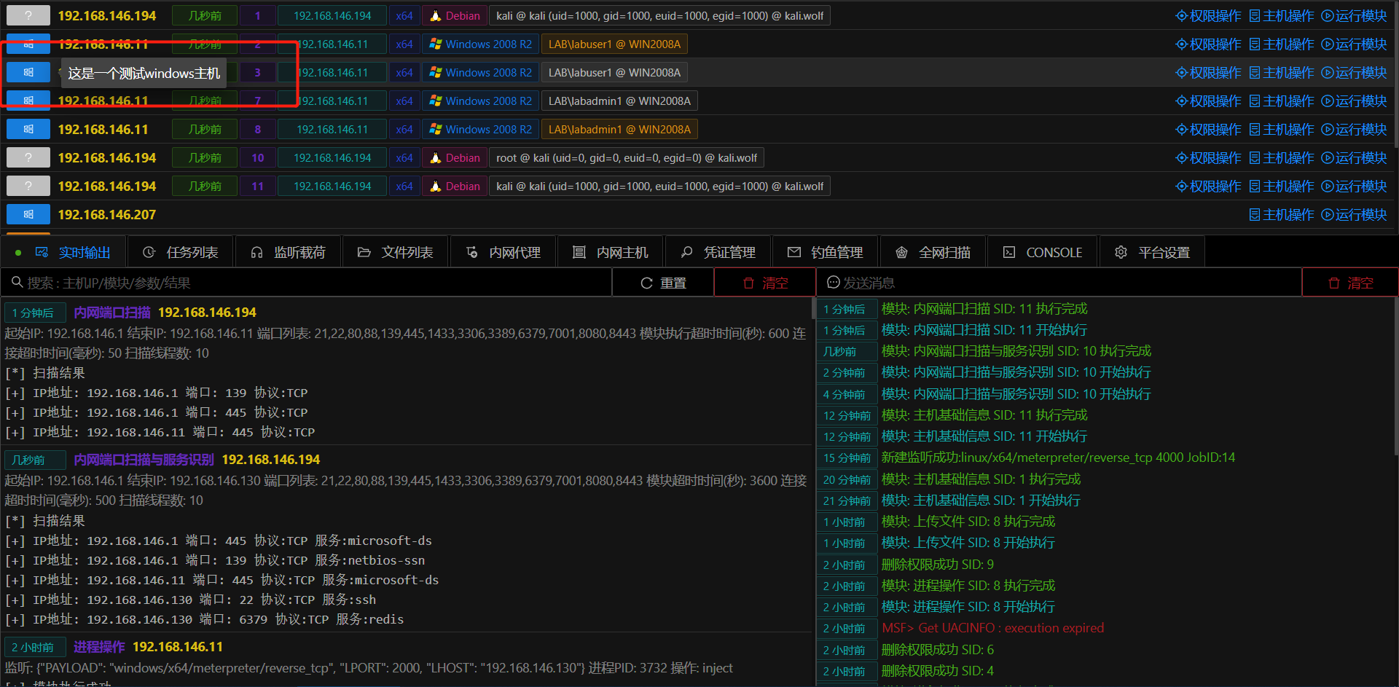Open 全网扫描 via its scan icon
The height and width of the screenshot is (687, 1399).
901,252
